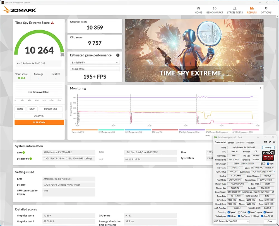The image size is (279, 226).
Task: Click the LOAD button
Action: [x=20, y=109]
